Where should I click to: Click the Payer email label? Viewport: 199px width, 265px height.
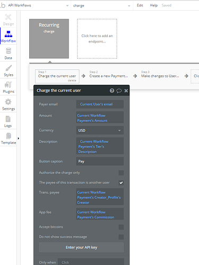[x=48, y=104]
